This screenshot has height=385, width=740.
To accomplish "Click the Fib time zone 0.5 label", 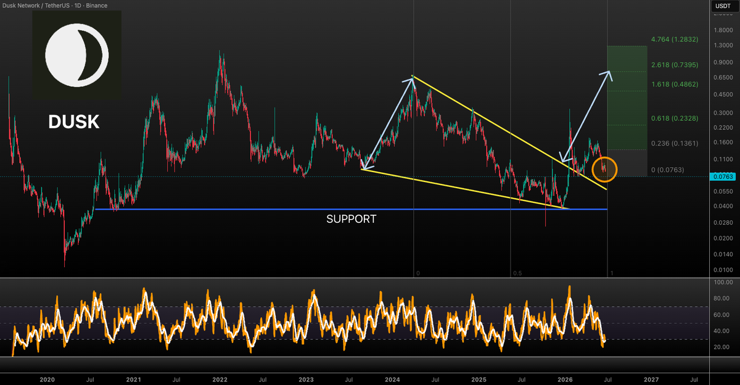I will [x=517, y=273].
